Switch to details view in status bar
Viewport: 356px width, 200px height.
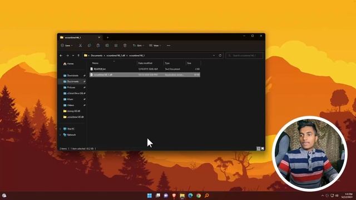click(x=258, y=148)
